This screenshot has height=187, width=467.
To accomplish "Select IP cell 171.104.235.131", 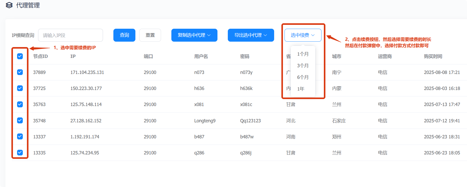I will tap(87, 72).
